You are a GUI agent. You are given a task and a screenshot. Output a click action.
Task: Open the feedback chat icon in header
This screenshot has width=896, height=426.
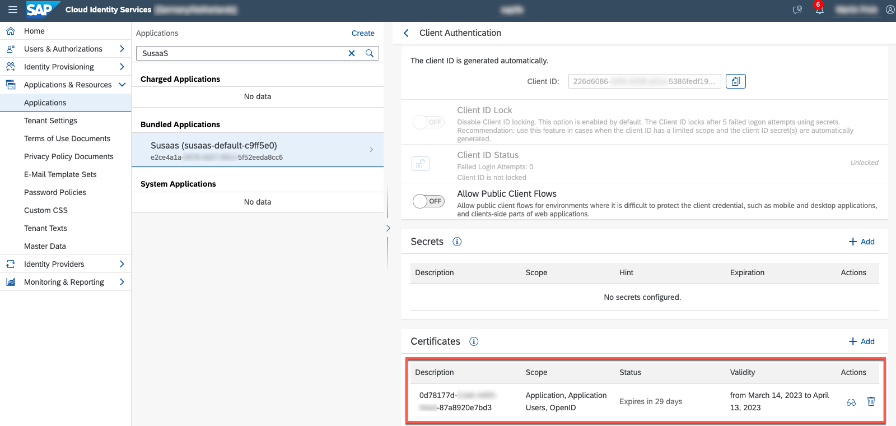pos(797,10)
